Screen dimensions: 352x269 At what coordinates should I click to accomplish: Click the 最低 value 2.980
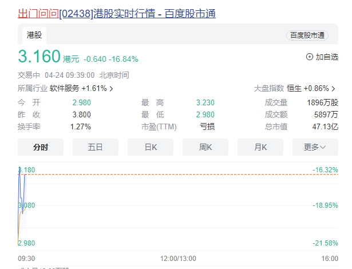pyautogui.click(x=205, y=114)
